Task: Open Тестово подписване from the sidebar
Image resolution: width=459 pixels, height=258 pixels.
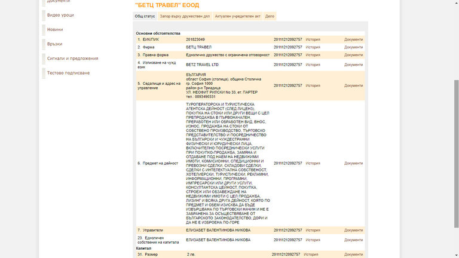Action: [x=68, y=73]
